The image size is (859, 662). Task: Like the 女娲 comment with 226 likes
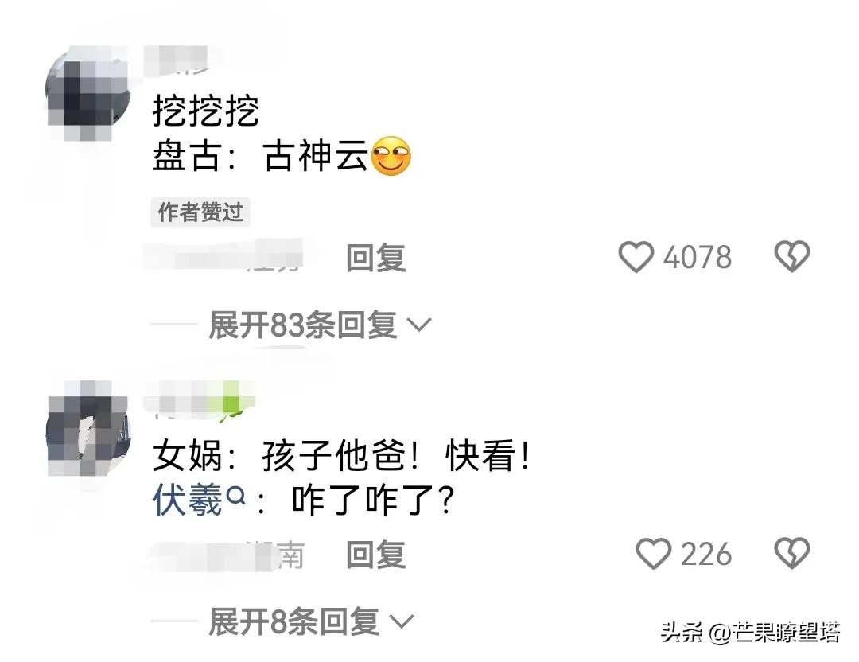click(653, 554)
